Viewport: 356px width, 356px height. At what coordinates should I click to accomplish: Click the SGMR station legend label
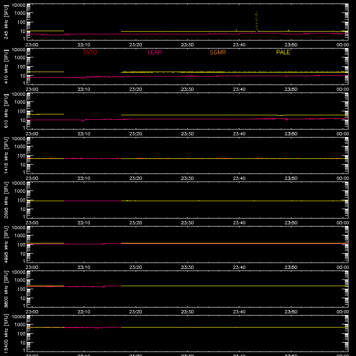218,52
